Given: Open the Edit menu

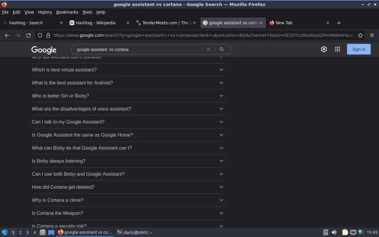Looking at the screenshot, I should pyautogui.click(x=17, y=12).
